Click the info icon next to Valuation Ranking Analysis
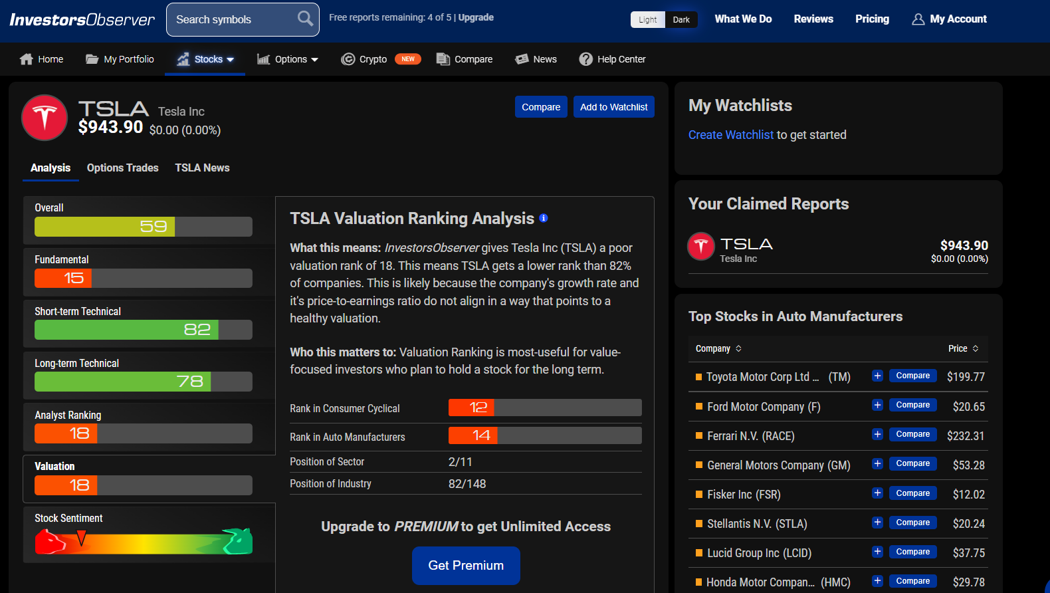Viewport: 1050px width, 593px height. click(x=544, y=217)
